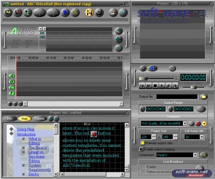Click the zoom in timeline plus icon
The height and width of the screenshot is (179, 215).
coord(10,104)
